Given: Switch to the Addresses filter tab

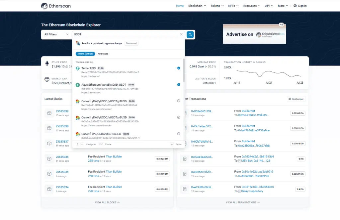Looking at the screenshot, I should coord(103,54).
